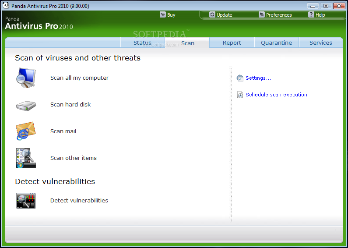This screenshot has height=248, width=348.
Task: Click the Settings gear icon
Action: (240, 78)
